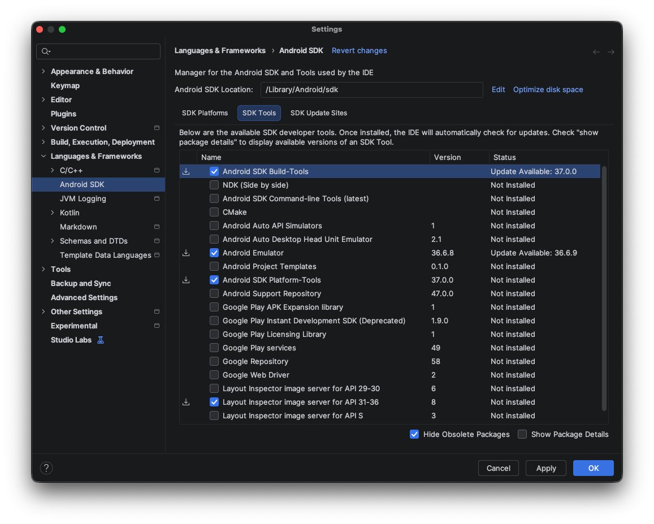Viewport: 654px width, 524px height.
Task: Click the project-level icon beside Other Settings
Action: pyautogui.click(x=157, y=311)
